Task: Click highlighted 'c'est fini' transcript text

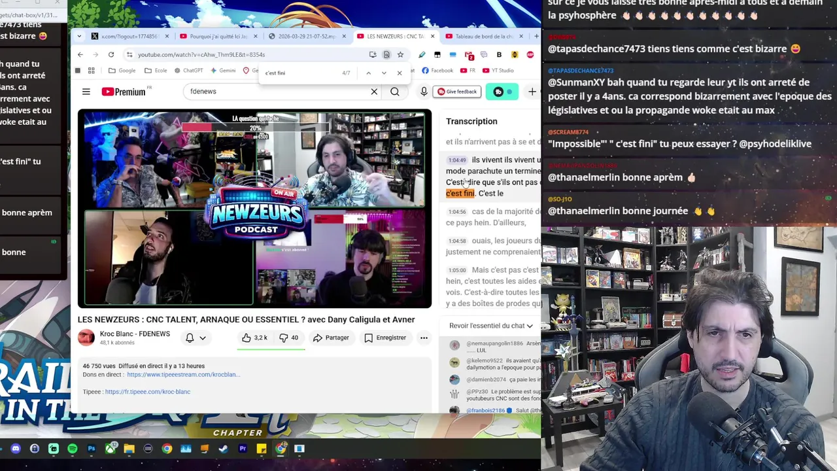Action: tap(460, 194)
